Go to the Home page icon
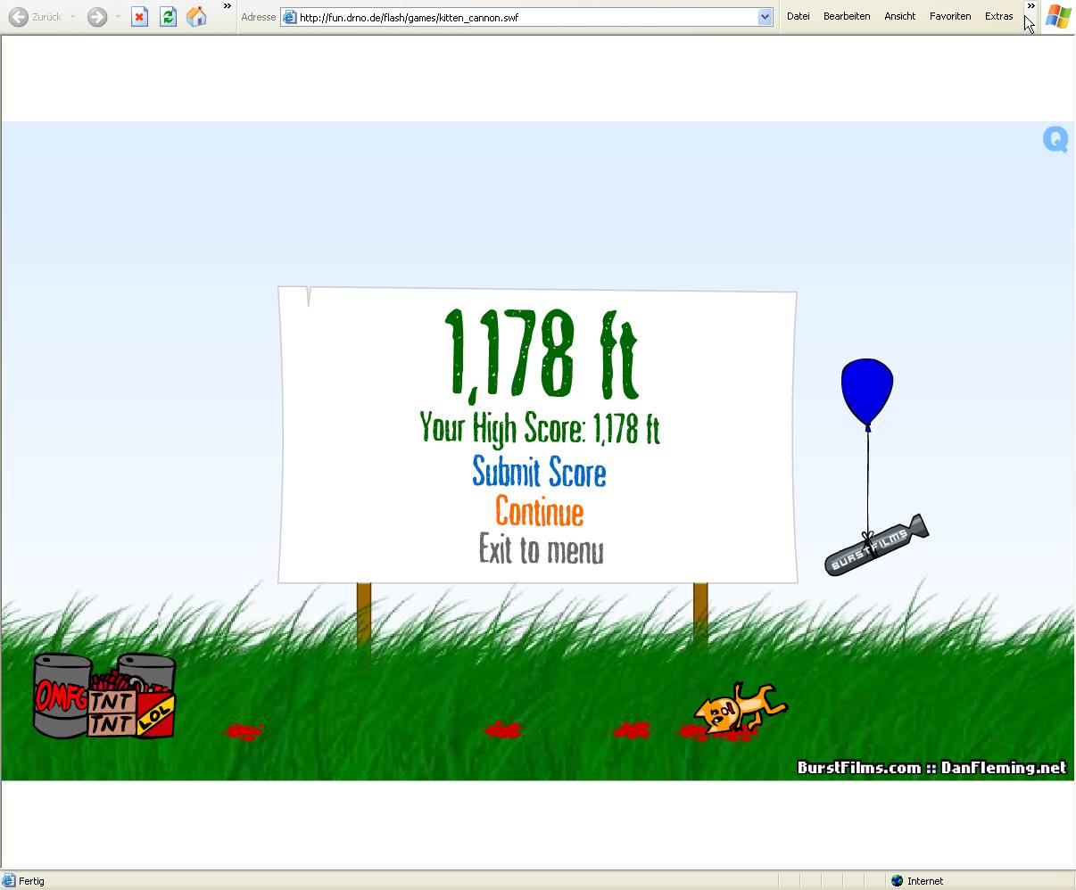The image size is (1076, 890). [196, 17]
